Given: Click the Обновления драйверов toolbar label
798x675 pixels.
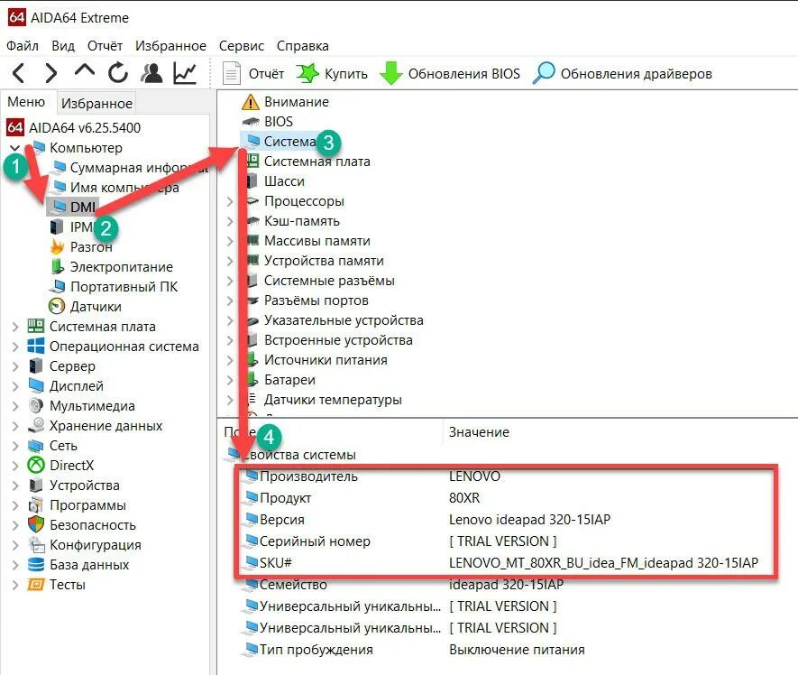Looking at the screenshot, I should point(637,74).
